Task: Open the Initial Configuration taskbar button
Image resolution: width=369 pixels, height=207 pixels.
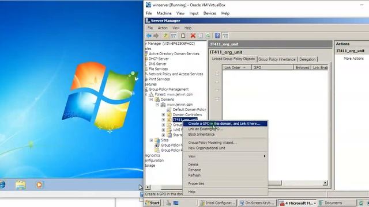Action: click(x=217, y=203)
